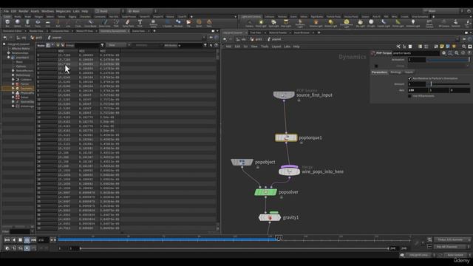Jump to last frame
The width and height of the screenshot is (473, 266).
(33, 239)
